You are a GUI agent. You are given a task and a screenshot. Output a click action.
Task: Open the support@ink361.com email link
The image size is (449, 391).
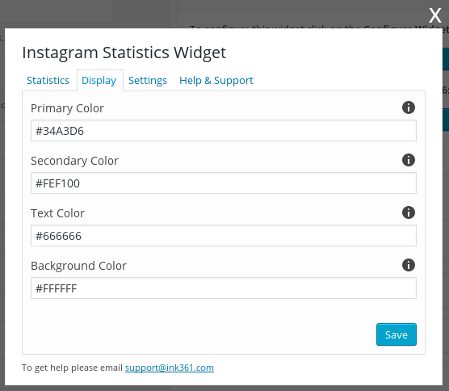[x=170, y=368]
